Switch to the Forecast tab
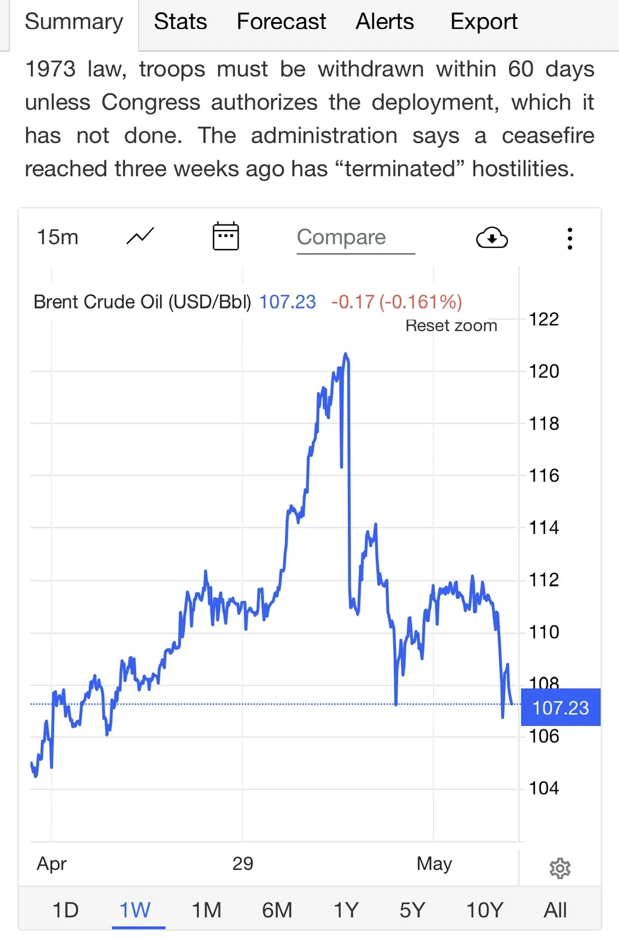Screen dimensions: 619x939 [x=281, y=22]
